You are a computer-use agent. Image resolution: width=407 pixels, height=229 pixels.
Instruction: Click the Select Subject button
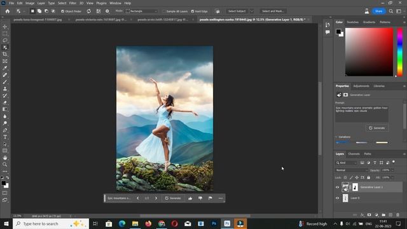pyautogui.click(x=237, y=11)
